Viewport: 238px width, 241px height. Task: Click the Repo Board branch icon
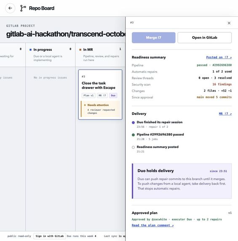pyautogui.click(x=23, y=8)
